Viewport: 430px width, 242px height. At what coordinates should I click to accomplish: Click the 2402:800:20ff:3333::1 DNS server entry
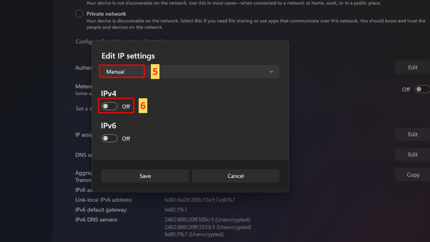(208, 227)
